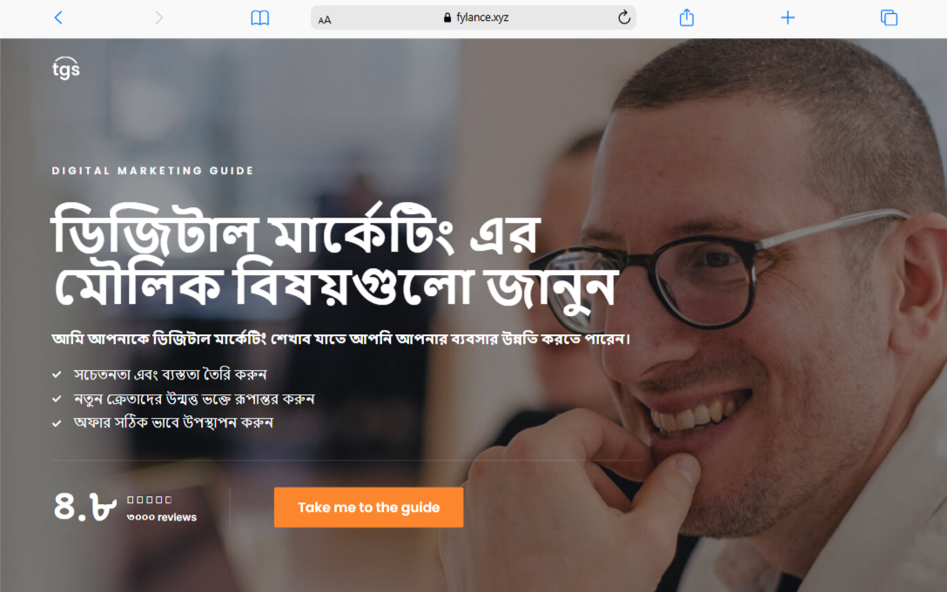Image resolution: width=947 pixels, height=592 pixels.
Task: Click the tgs logo
Action: (66, 69)
